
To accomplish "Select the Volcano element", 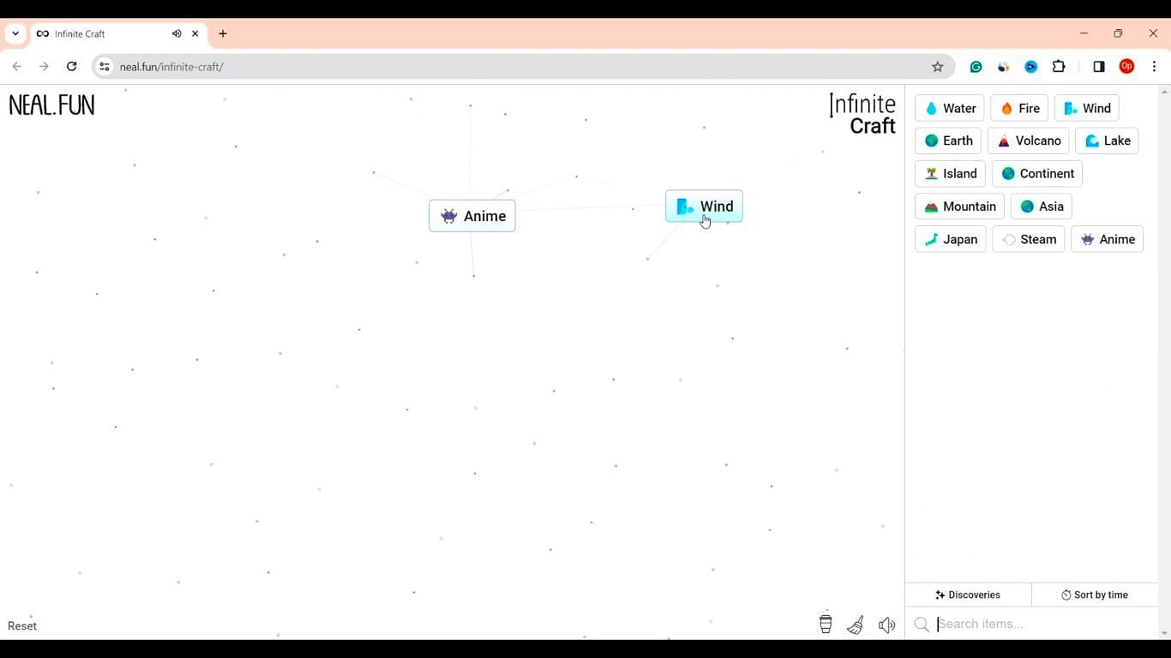I will 1028,141.
